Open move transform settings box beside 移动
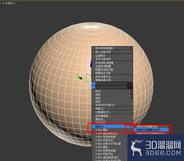This screenshot has width=184, height=161. [131, 91]
